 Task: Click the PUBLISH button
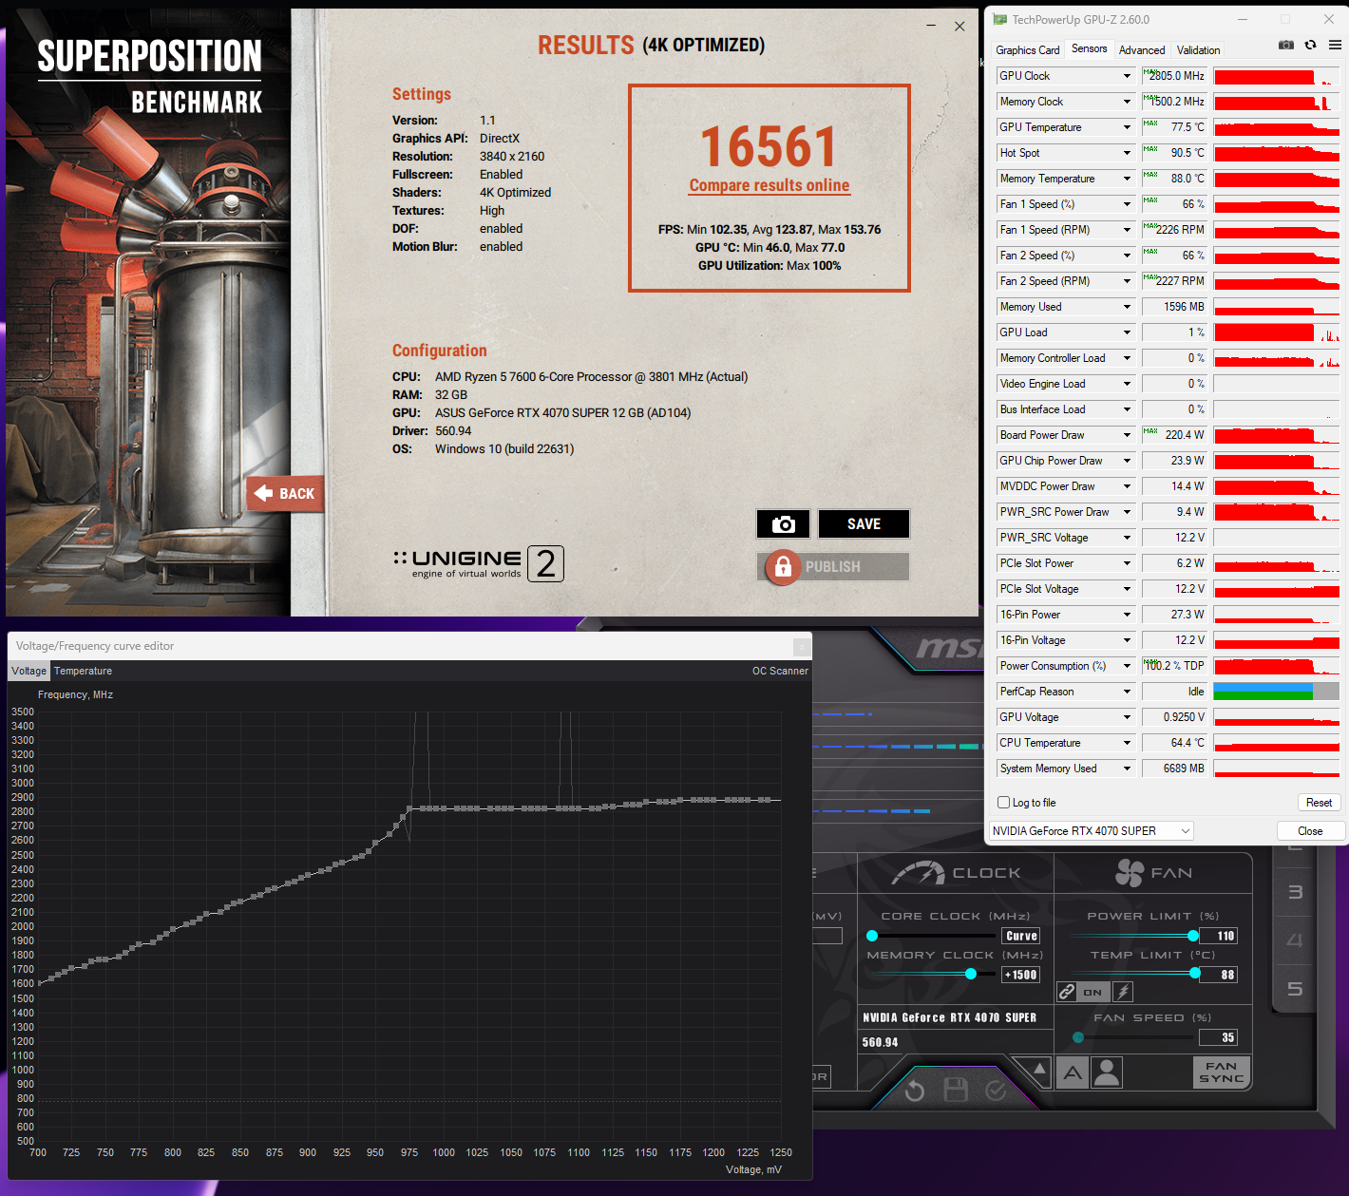pos(833,567)
